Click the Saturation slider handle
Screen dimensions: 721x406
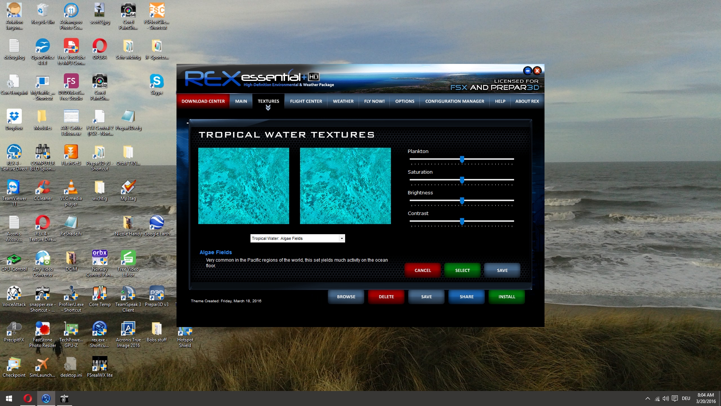point(462,180)
